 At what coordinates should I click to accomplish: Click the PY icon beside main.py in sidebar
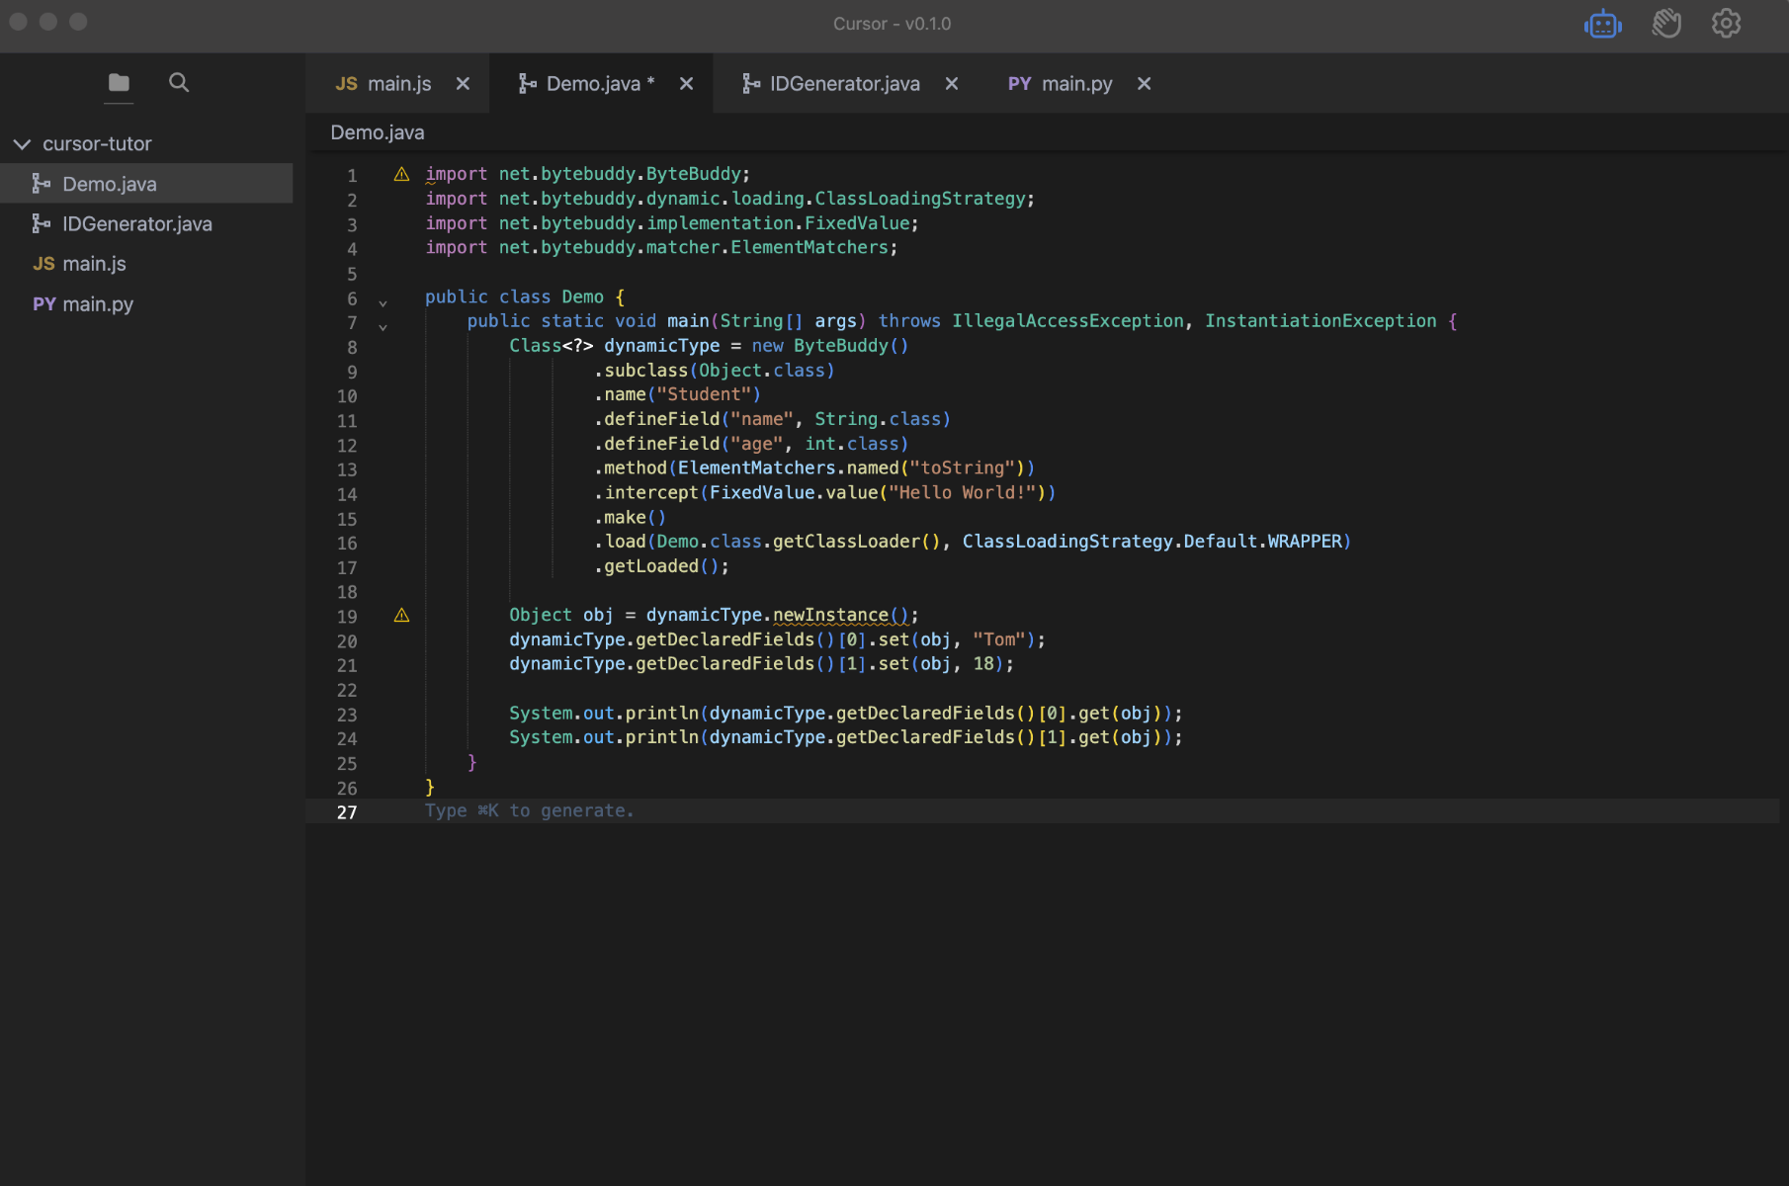(44, 304)
